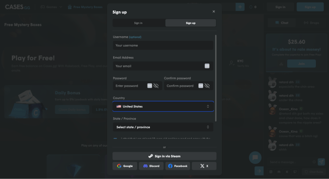Click the Your username input field

click(x=163, y=45)
